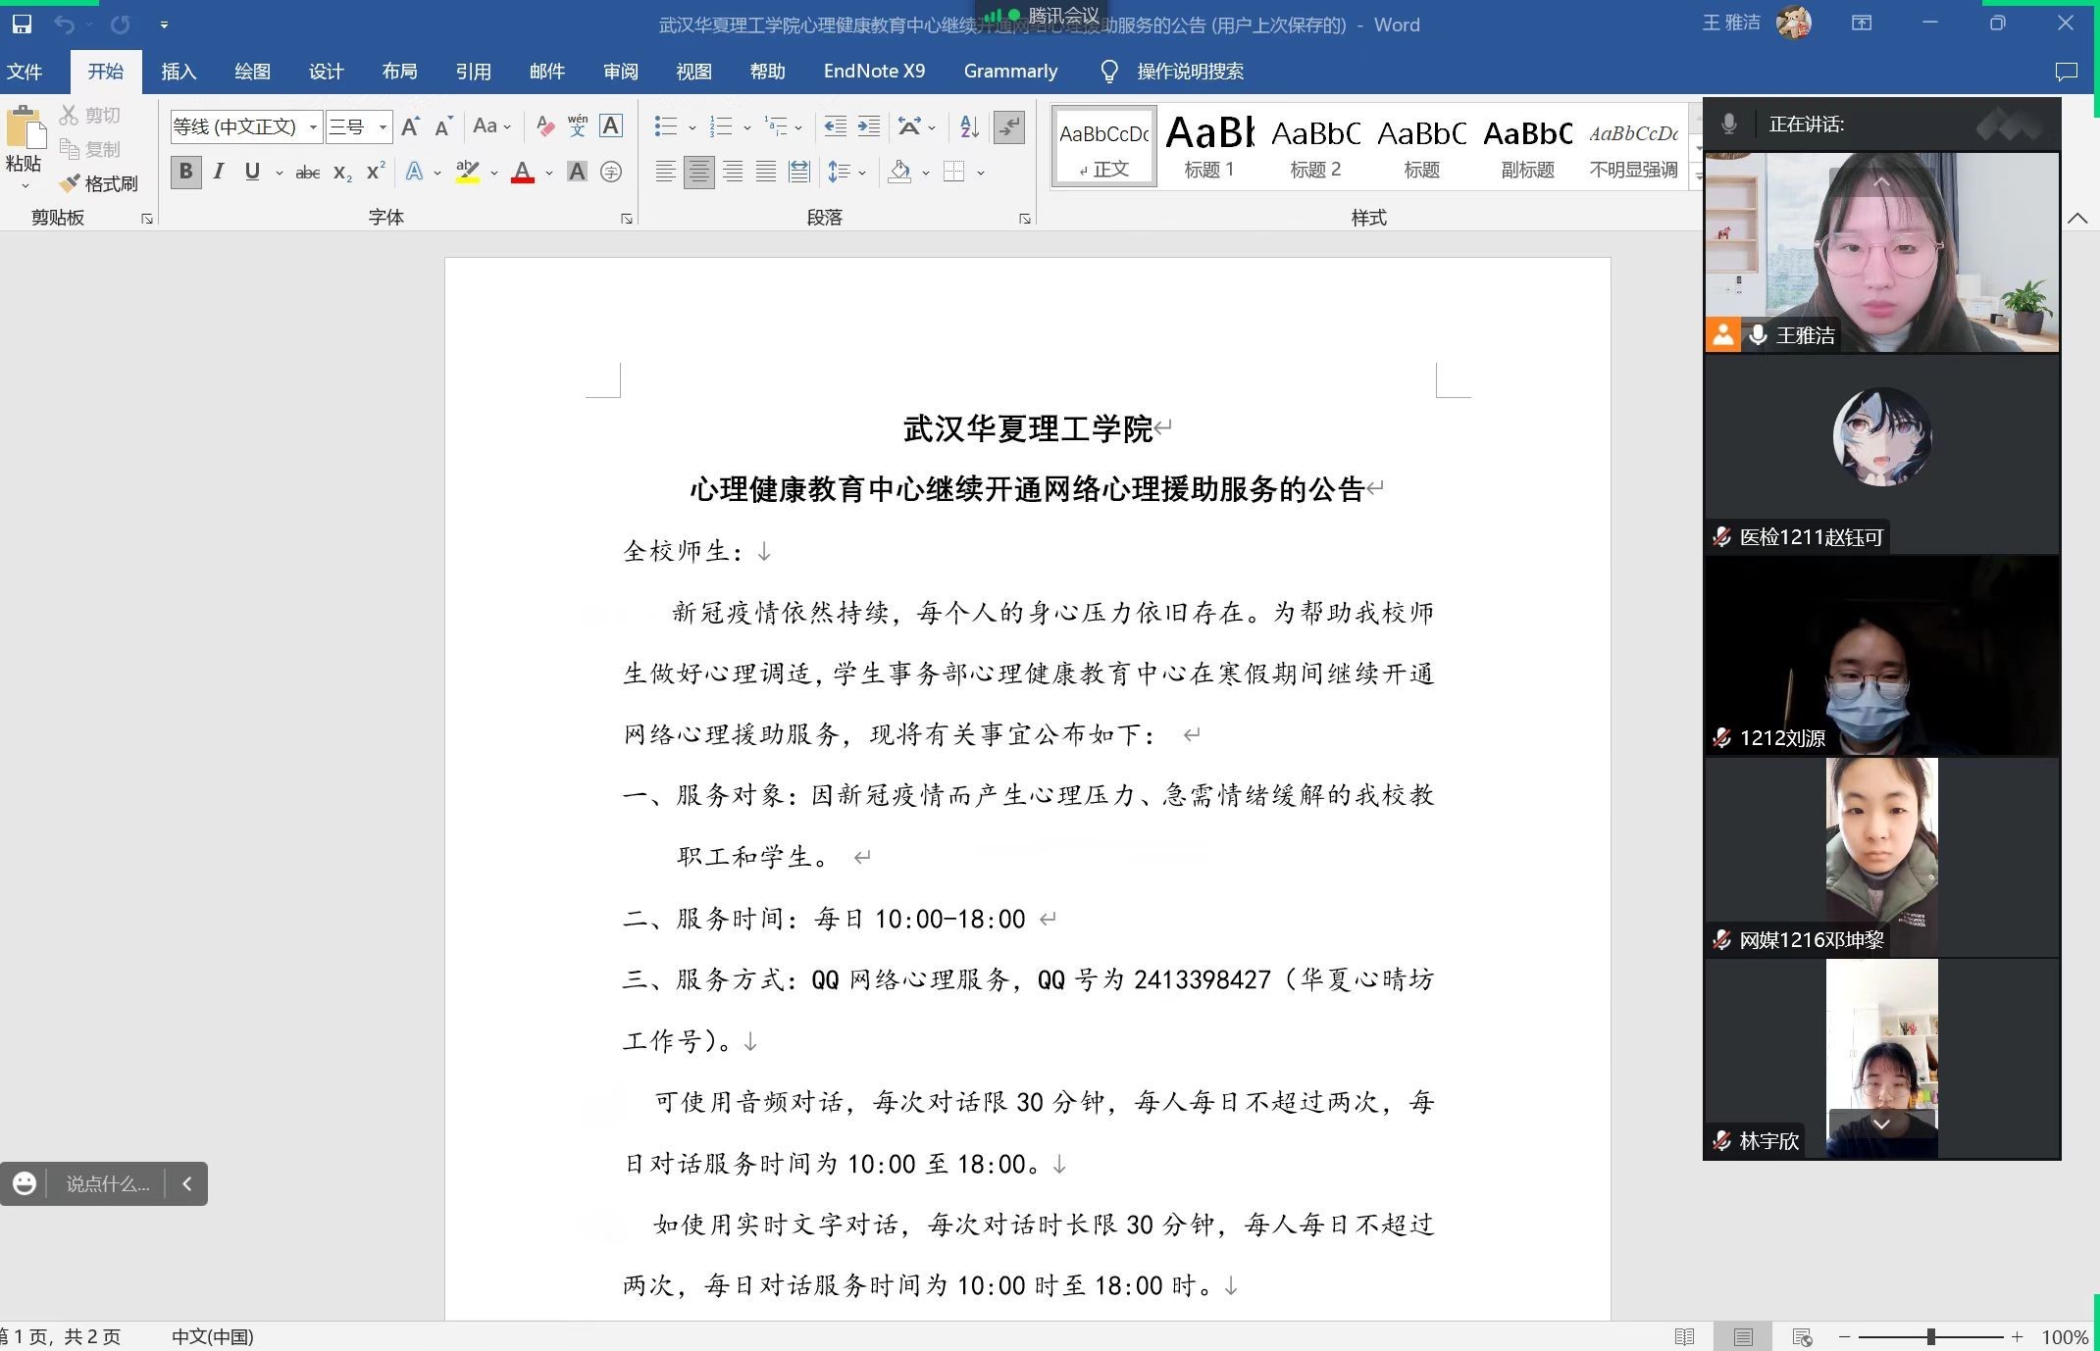The width and height of the screenshot is (2100, 1351).
Task: Open the 文件 menu
Action: (x=25, y=72)
